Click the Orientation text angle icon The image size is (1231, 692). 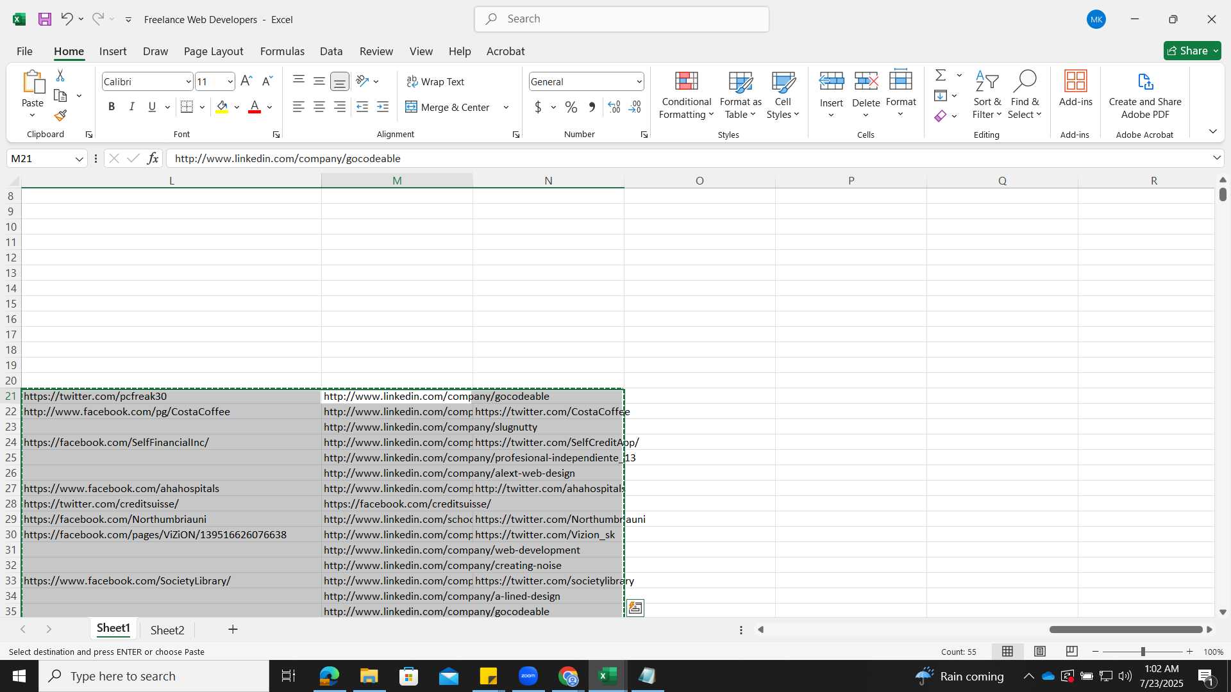(362, 81)
